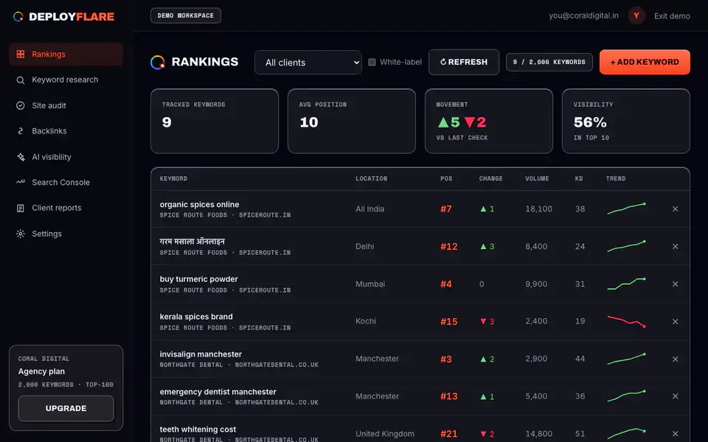Screen dimensions: 708x442
Task: Open trend sparkline for invisalign manchester
Action: tap(626, 359)
